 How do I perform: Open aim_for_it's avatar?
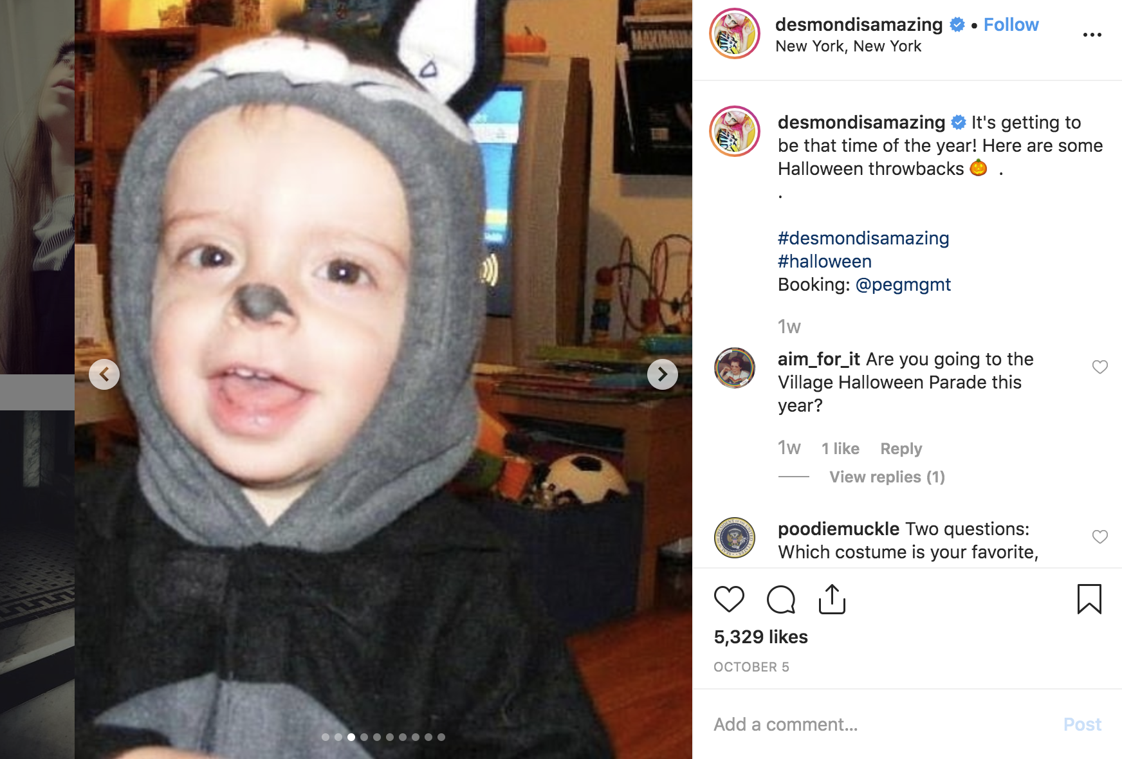(x=735, y=368)
